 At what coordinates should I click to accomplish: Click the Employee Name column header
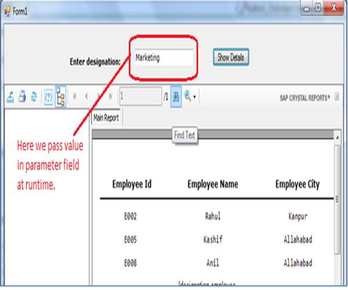tap(212, 184)
